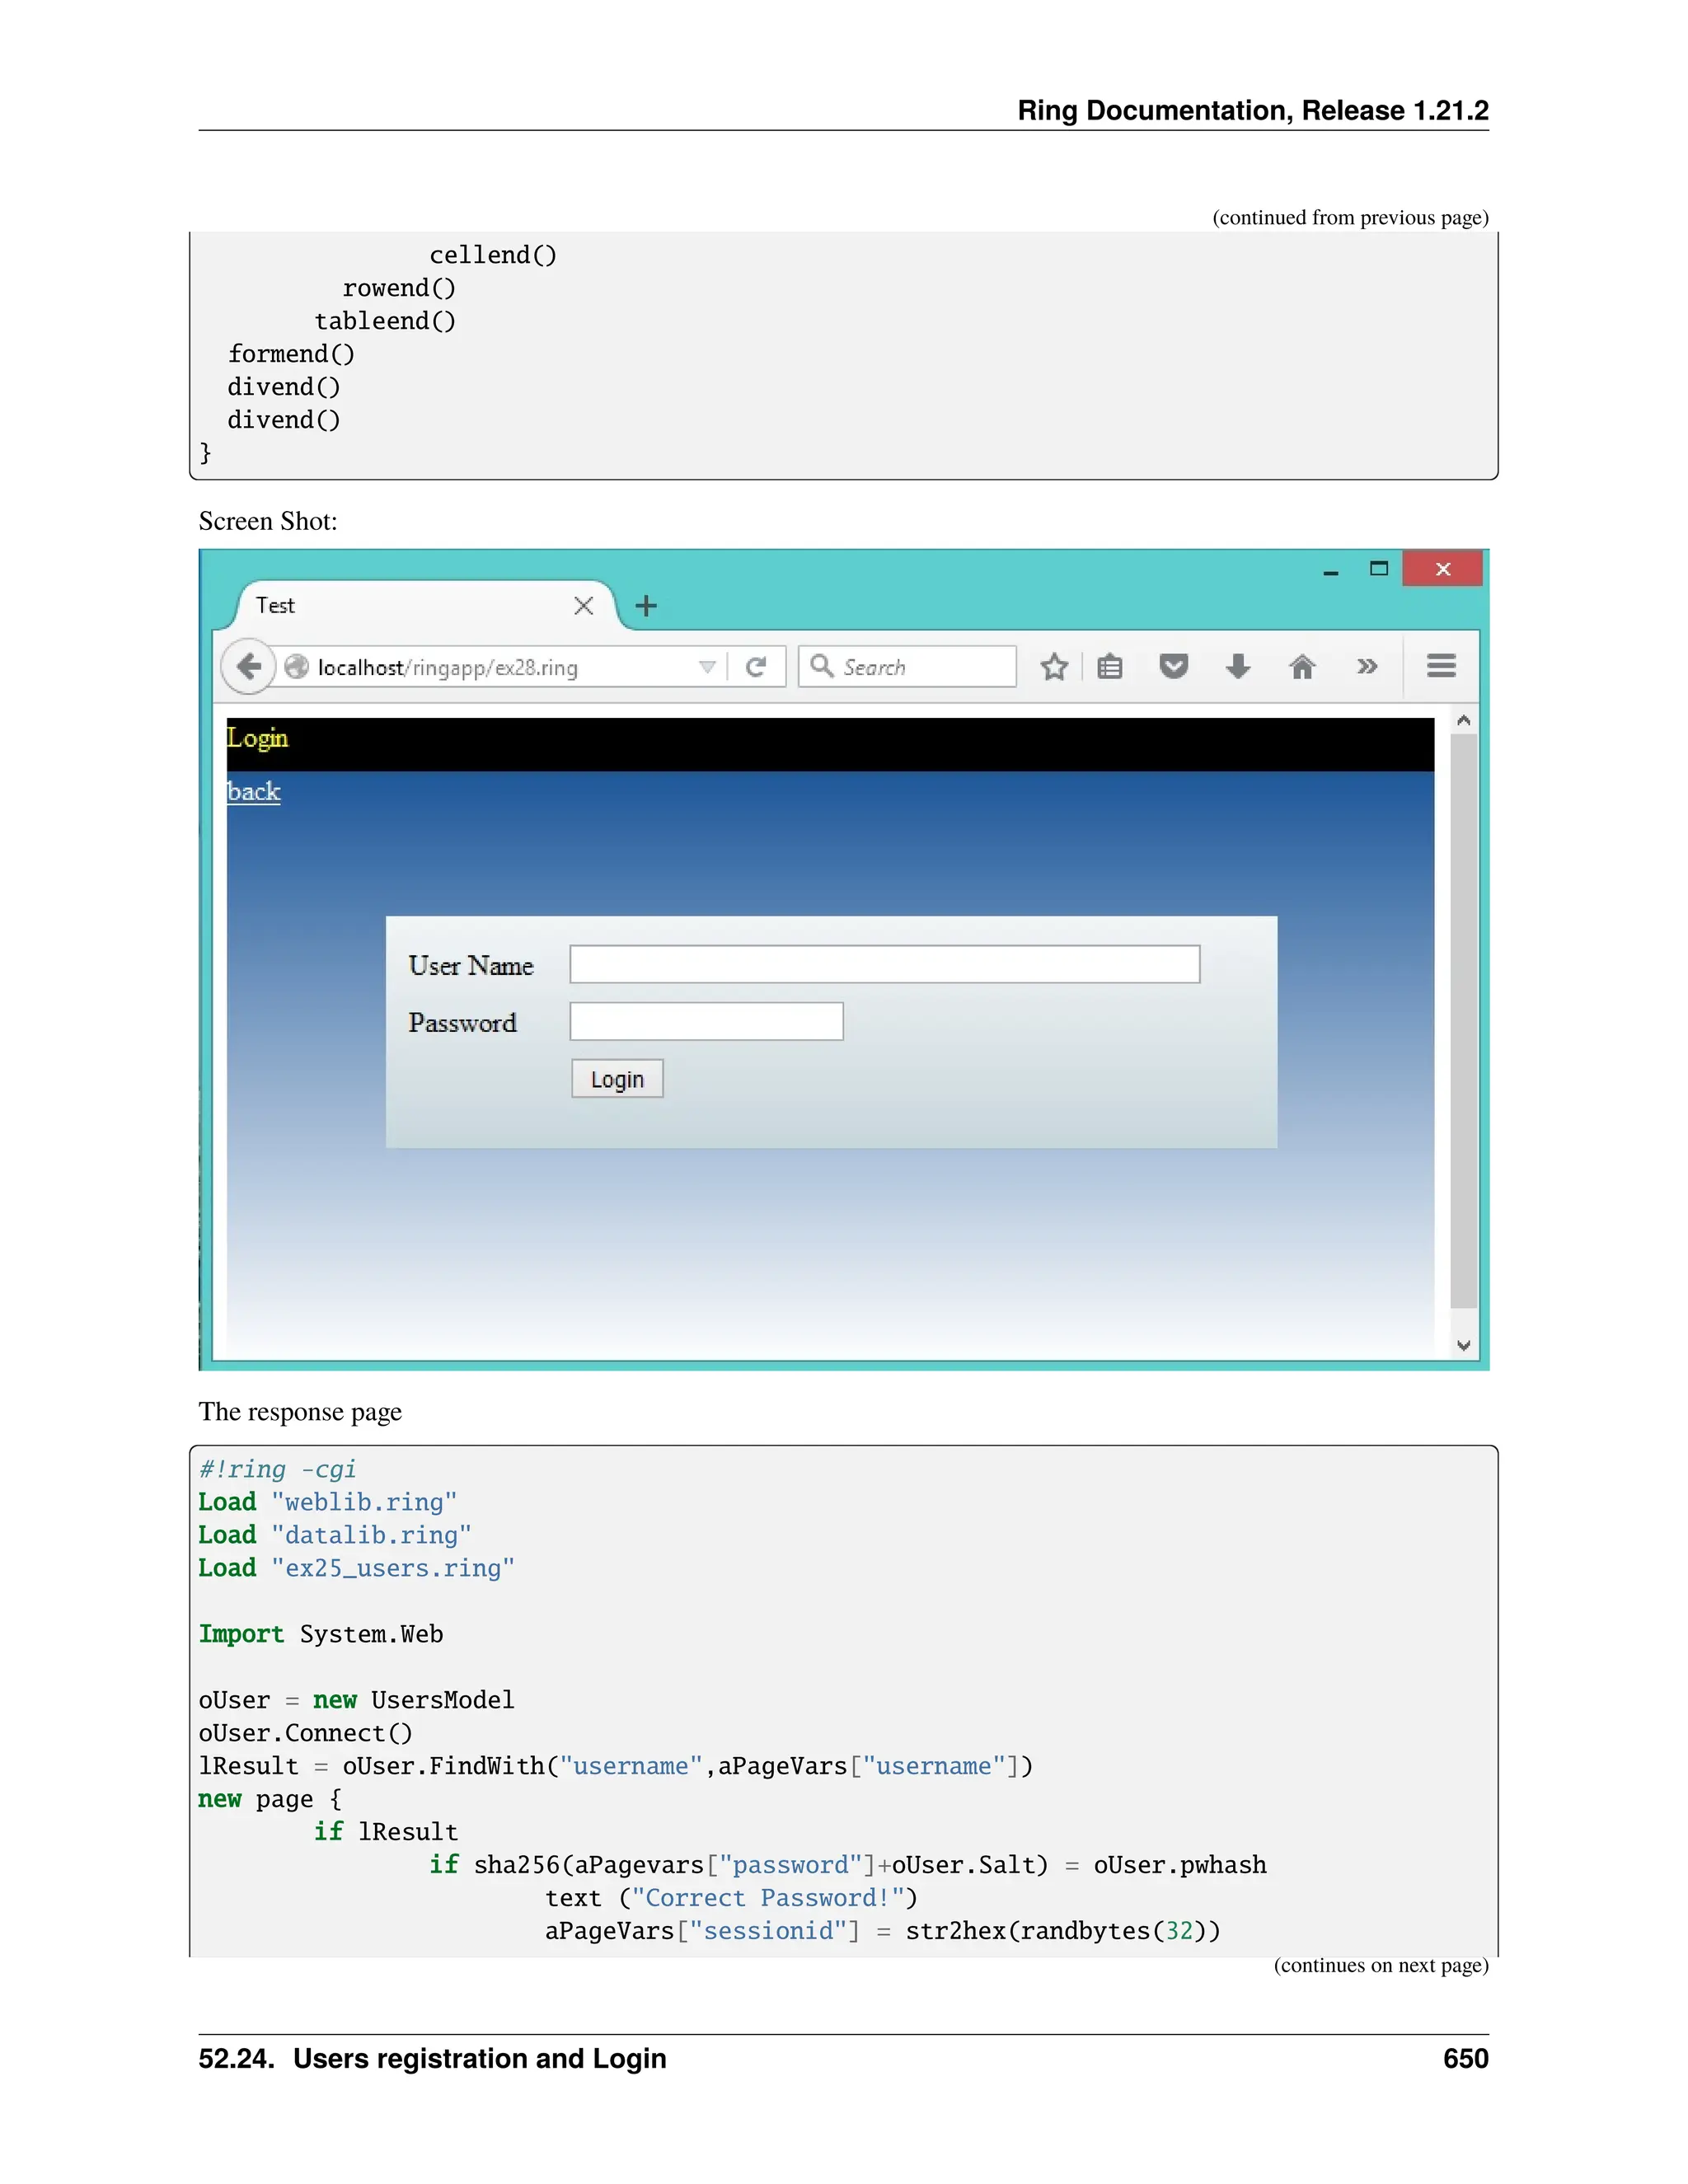
Task: Reload the page with refresh icon
Action: point(756,667)
